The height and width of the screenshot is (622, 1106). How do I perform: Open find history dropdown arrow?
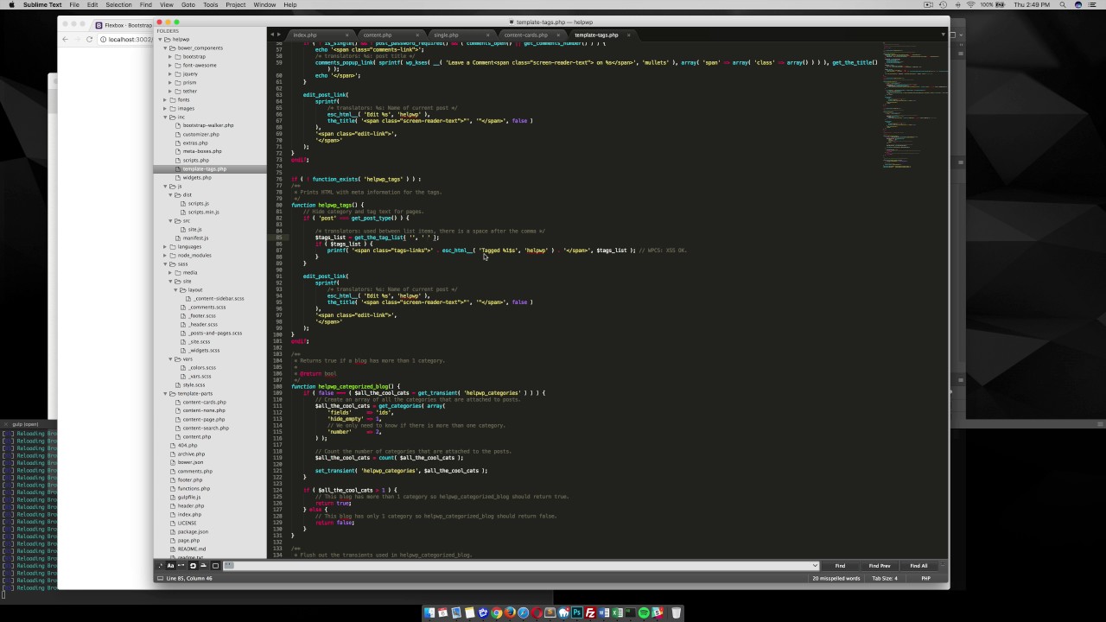pos(814,566)
